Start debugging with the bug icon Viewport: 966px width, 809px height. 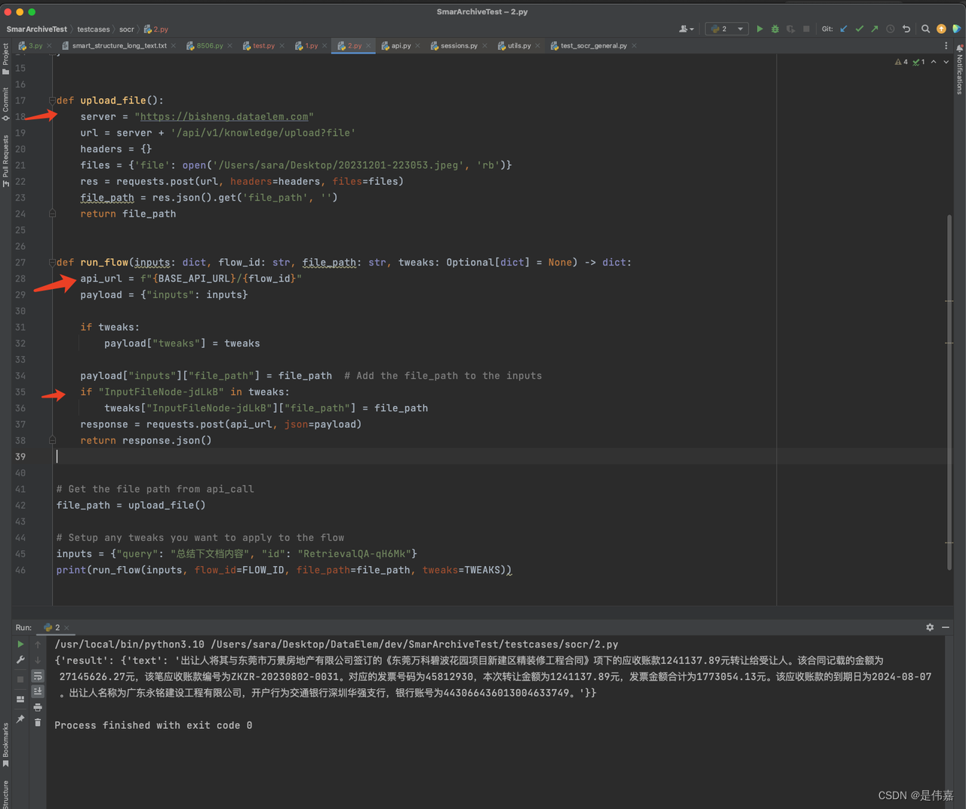pyautogui.click(x=774, y=29)
